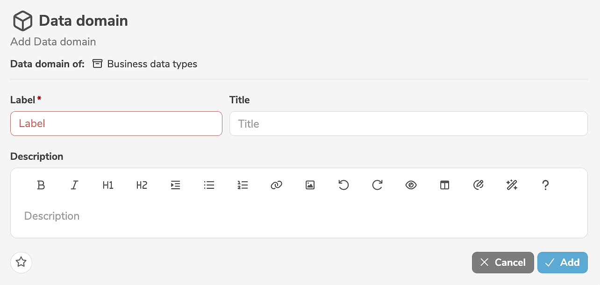Insert an image into the description
This screenshot has width=600, height=285.
coord(310,185)
